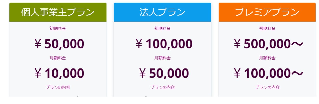The image size is (319, 104).
Task: Click the ¥100,000〜 monthly price in プレミアプラン
Action: click(268, 73)
